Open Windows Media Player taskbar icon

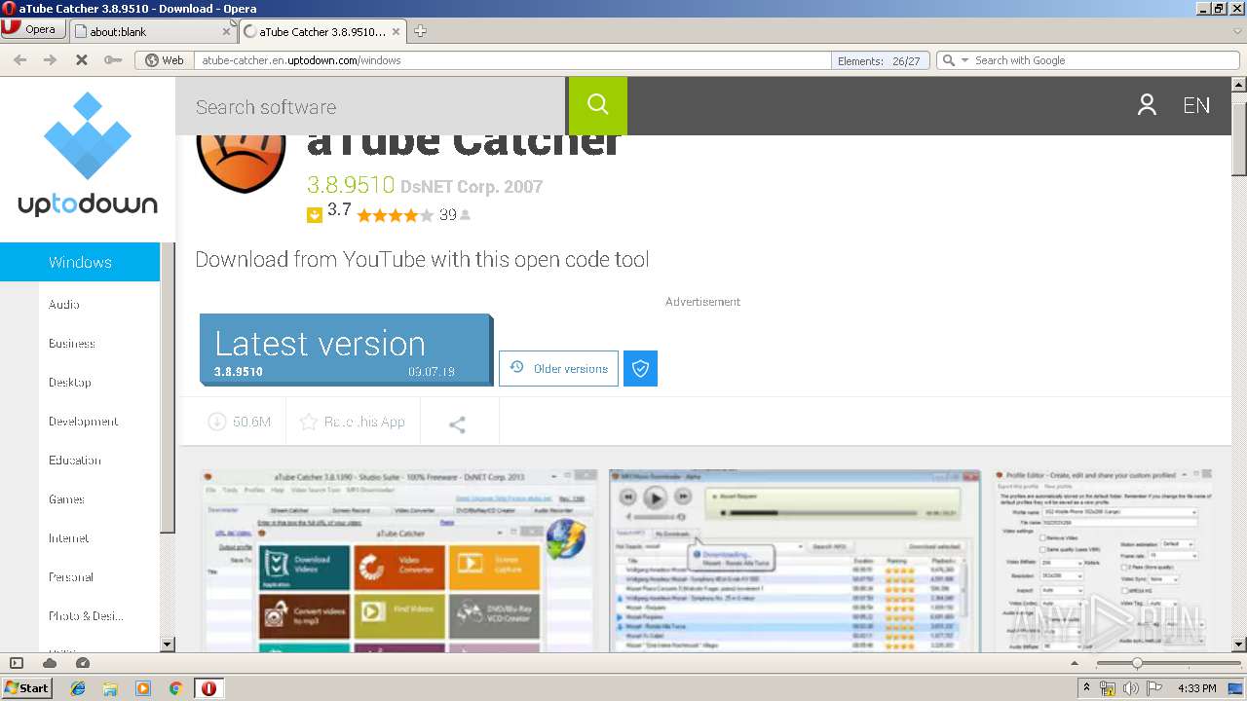(x=143, y=688)
